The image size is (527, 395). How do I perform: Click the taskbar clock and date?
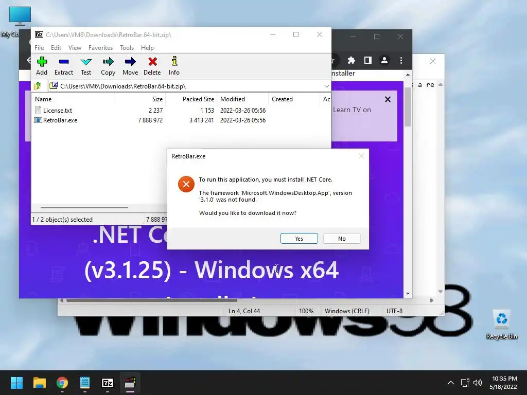503,383
